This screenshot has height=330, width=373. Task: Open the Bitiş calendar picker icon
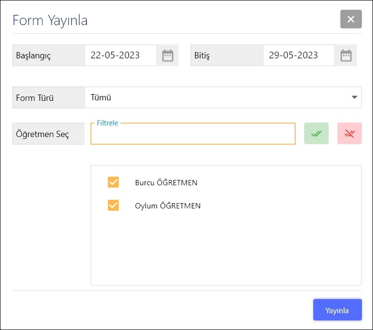point(346,55)
